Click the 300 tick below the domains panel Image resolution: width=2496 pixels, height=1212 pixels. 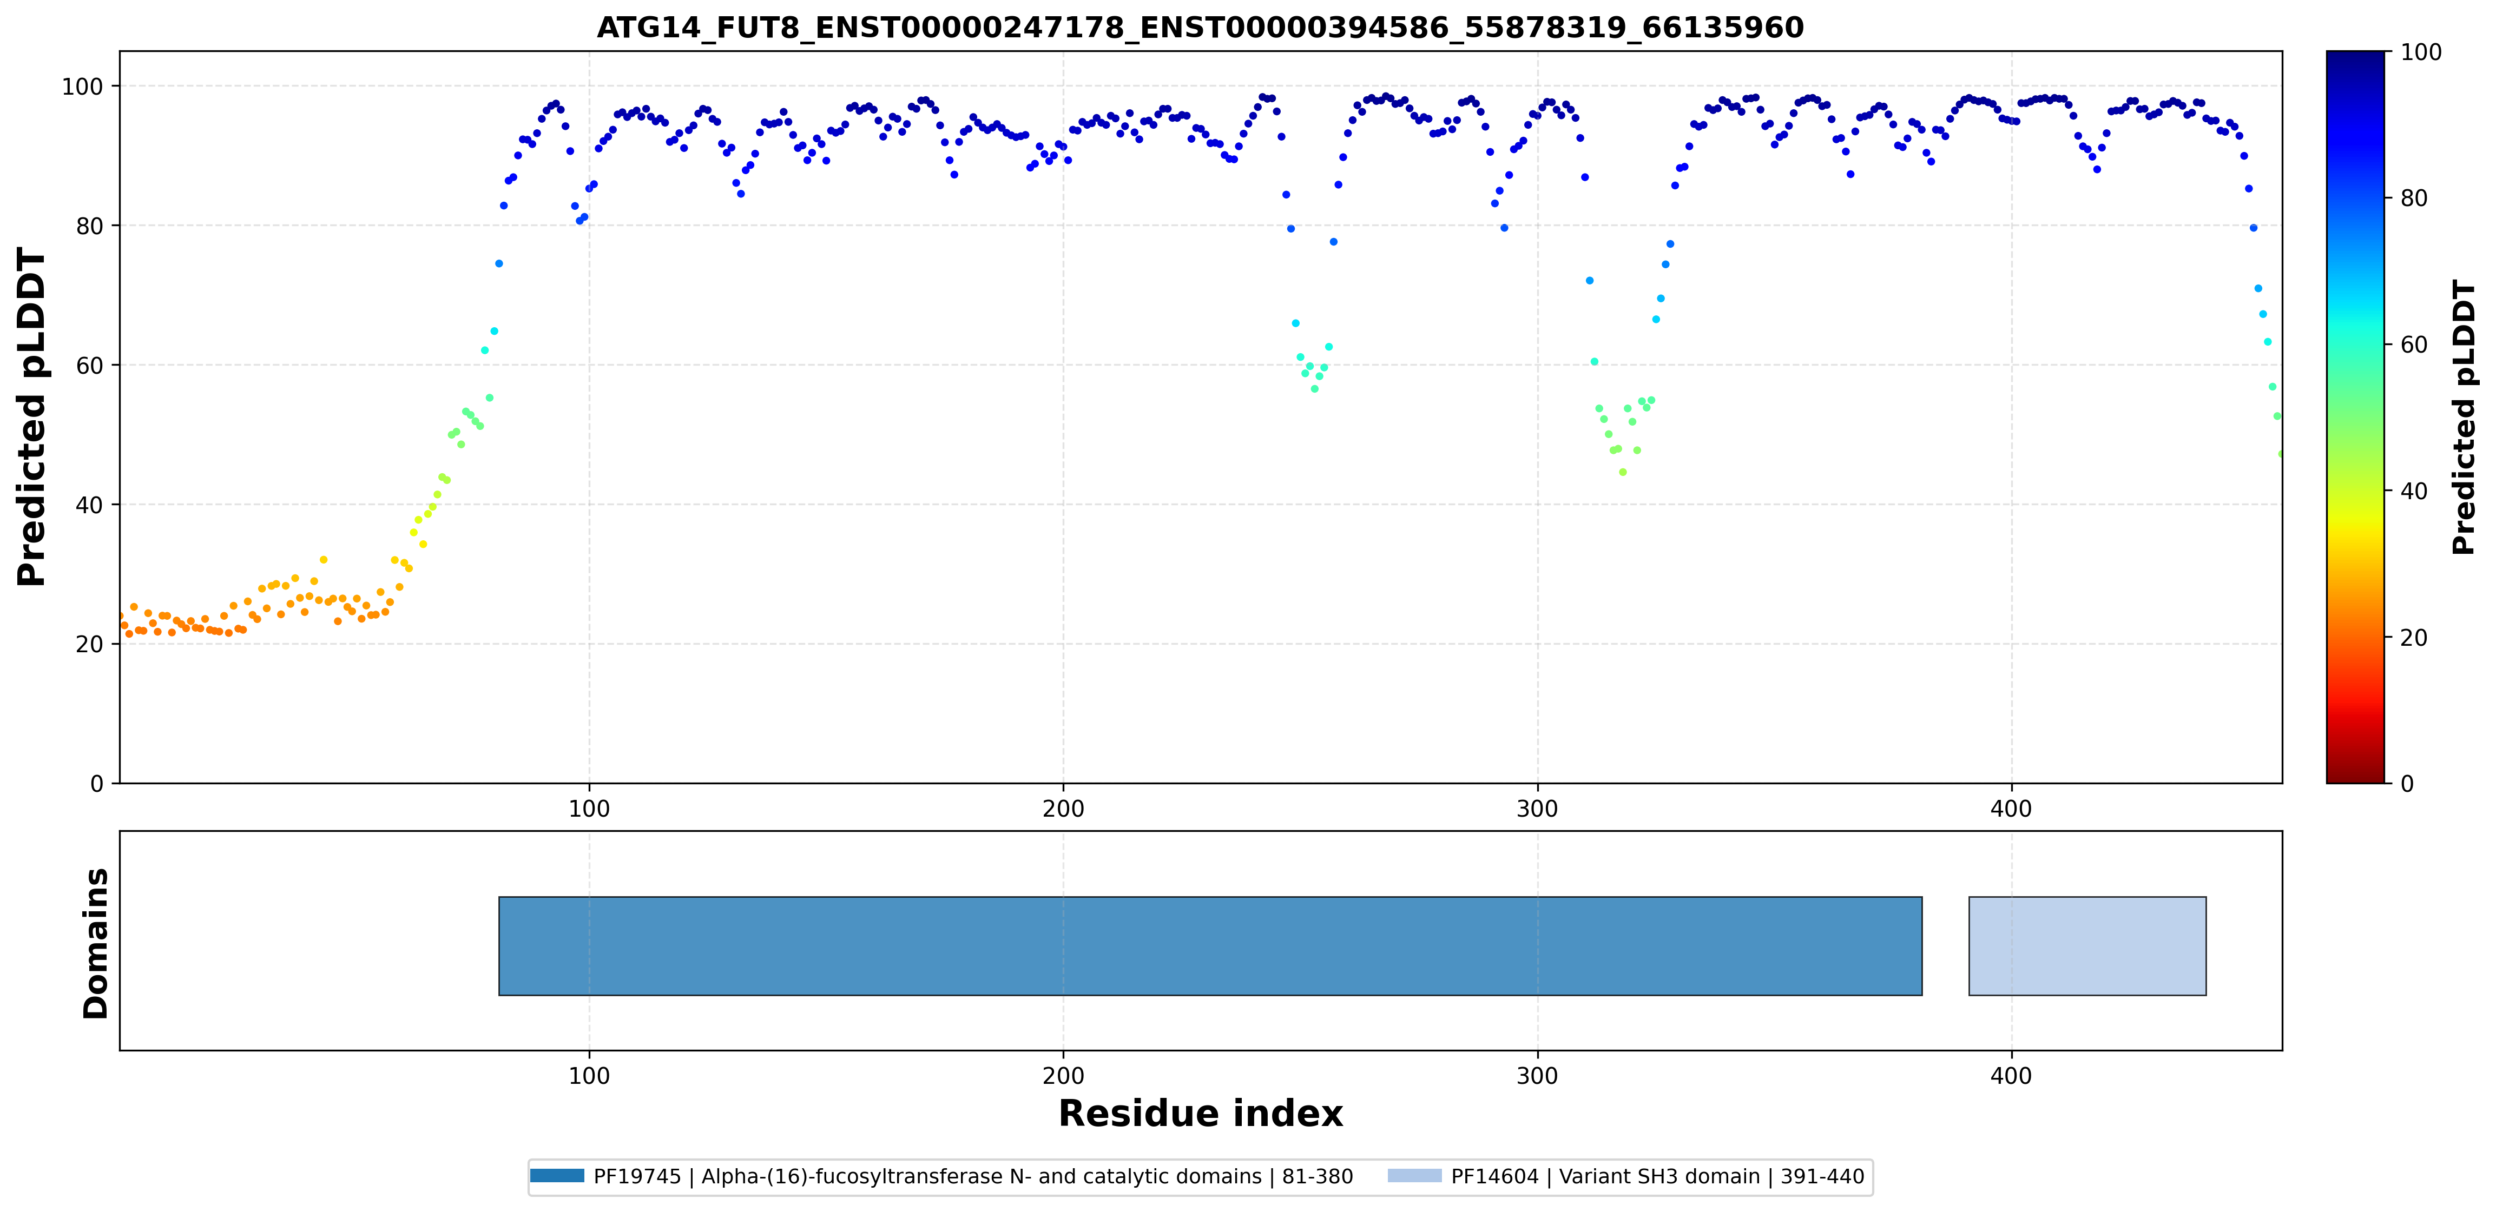(x=1537, y=1076)
